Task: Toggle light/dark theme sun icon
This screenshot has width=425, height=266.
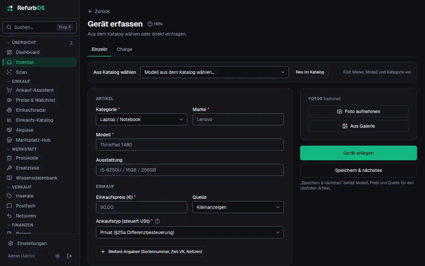Action: (57, 256)
